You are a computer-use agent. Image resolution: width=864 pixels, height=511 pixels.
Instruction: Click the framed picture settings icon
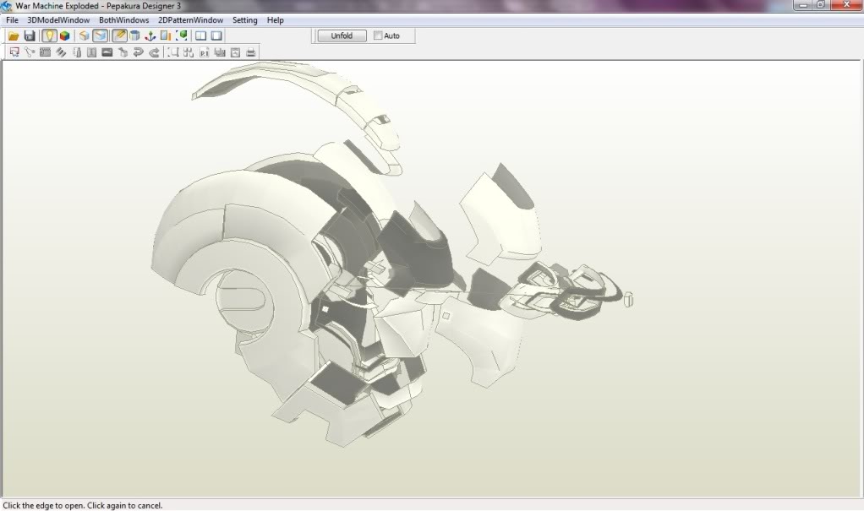click(235, 52)
